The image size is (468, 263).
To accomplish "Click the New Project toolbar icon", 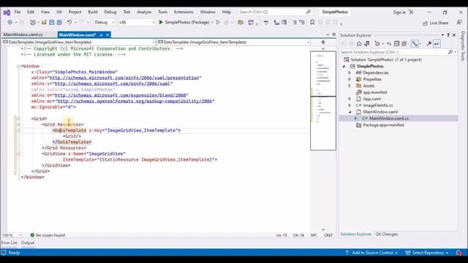I will point(32,23).
